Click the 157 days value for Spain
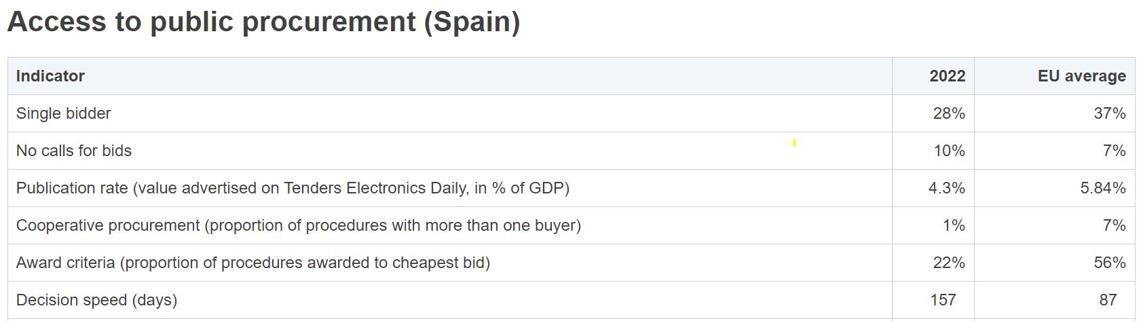Viewport: 1141px width, 321px height. (x=943, y=300)
